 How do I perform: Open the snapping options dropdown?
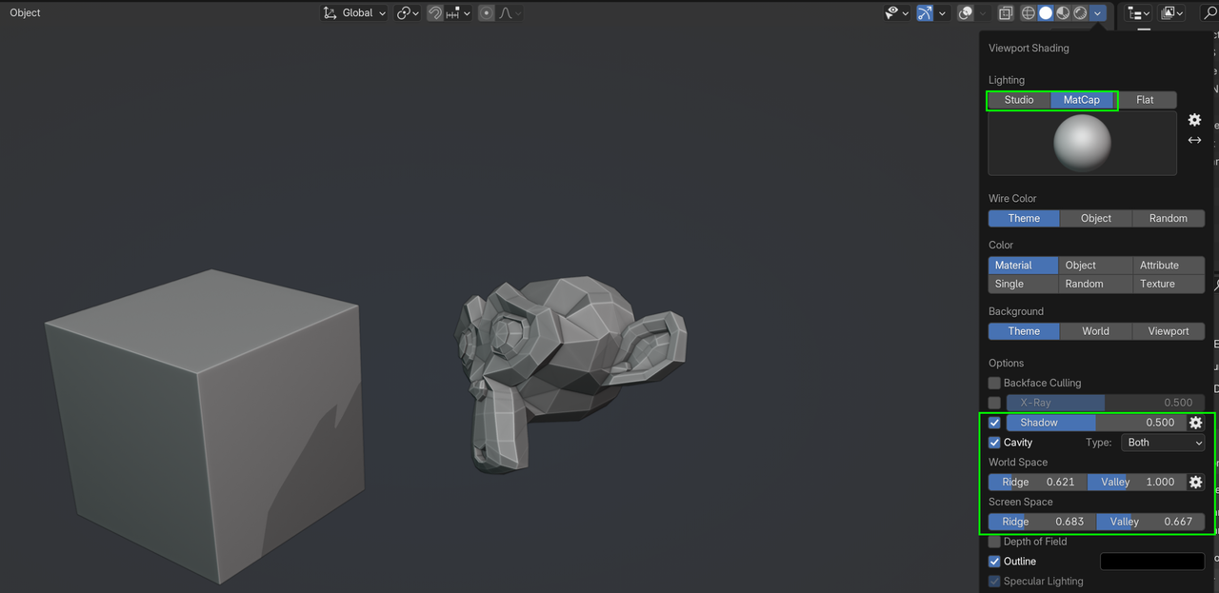(458, 13)
